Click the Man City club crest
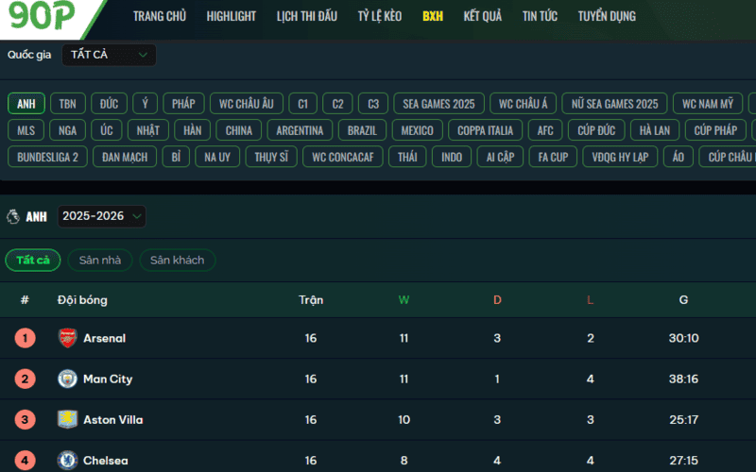756x472 pixels. point(67,379)
